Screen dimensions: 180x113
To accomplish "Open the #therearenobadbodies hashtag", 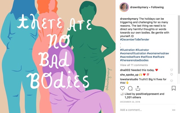I will [x=134, y=60].
